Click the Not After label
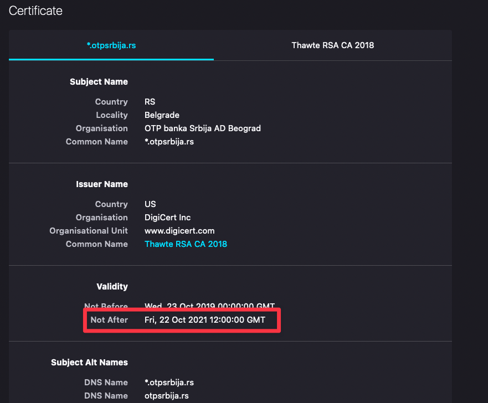The height and width of the screenshot is (403, 488). [109, 320]
